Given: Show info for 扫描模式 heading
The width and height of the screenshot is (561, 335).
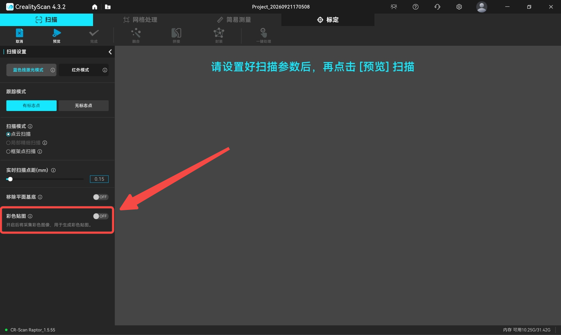Looking at the screenshot, I should pyautogui.click(x=30, y=126).
